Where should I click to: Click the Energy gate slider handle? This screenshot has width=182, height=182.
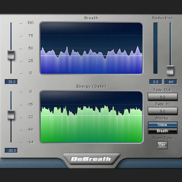tap(11, 115)
